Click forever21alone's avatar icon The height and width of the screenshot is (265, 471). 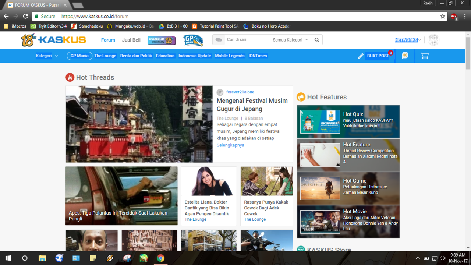220,92
